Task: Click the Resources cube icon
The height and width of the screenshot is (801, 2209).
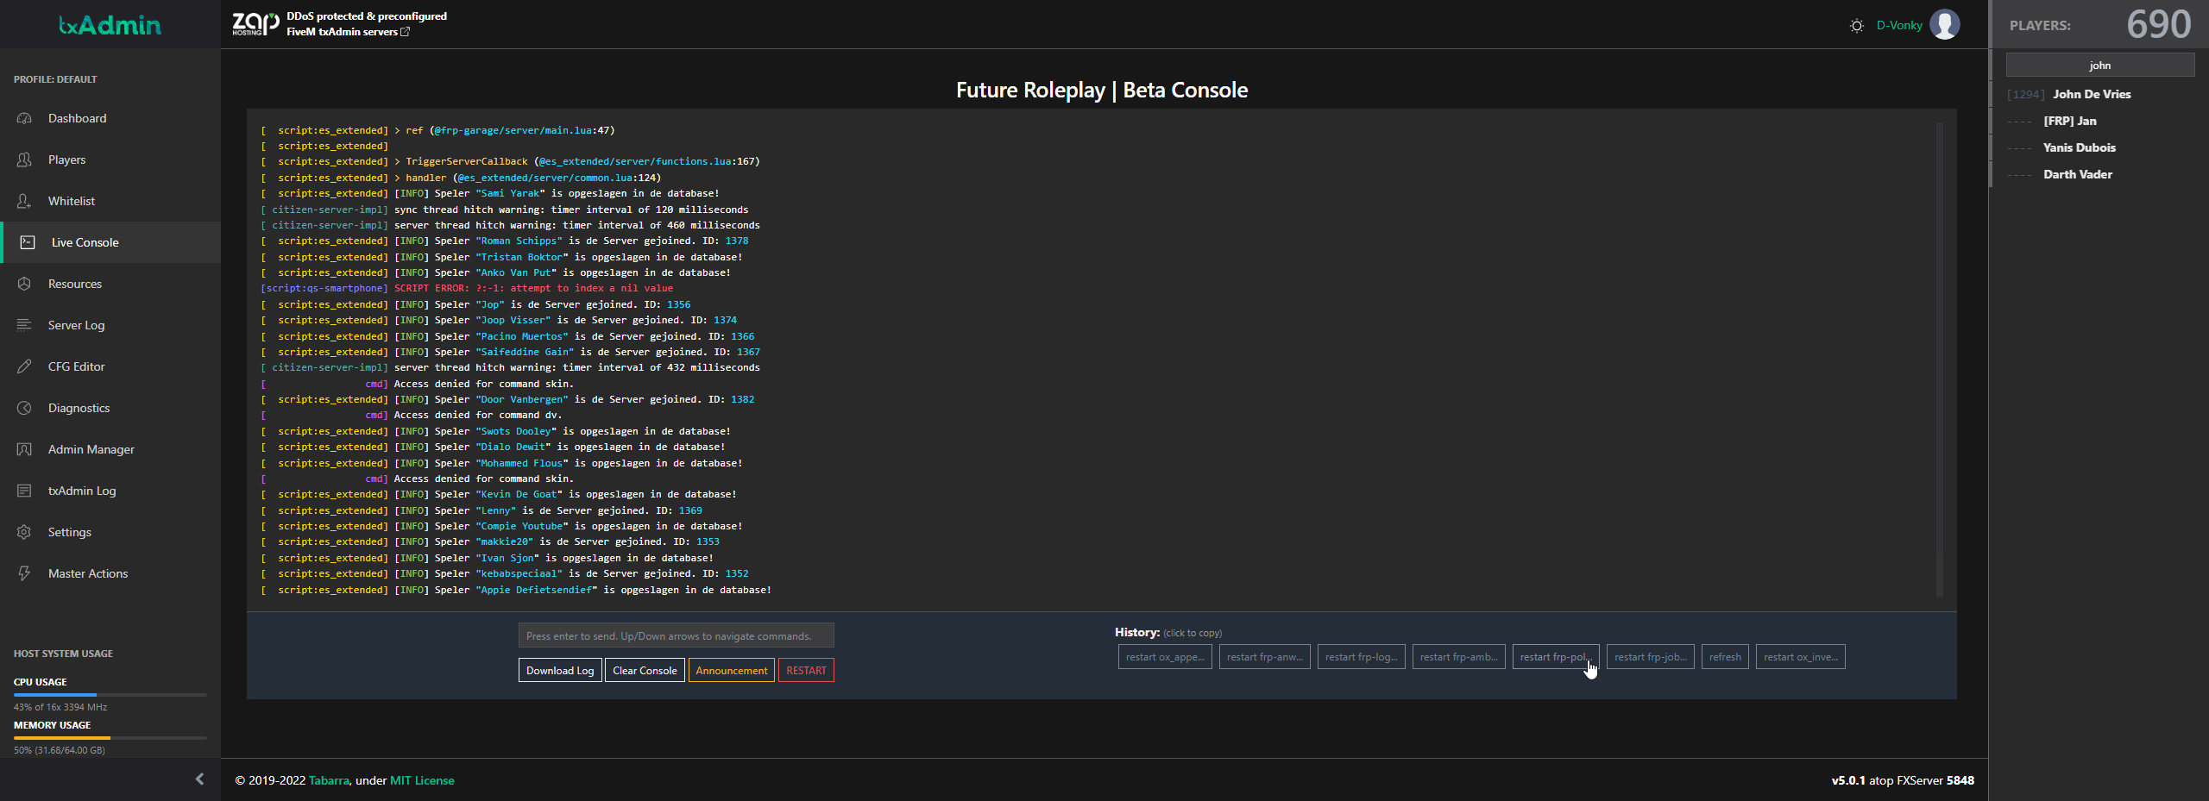Action: point(24,284)
